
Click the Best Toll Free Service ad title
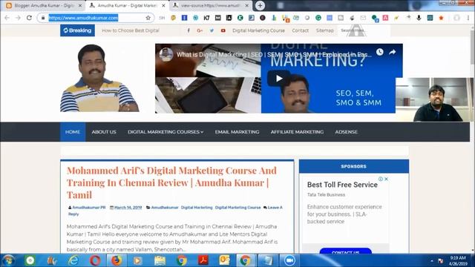pos(342,185)
